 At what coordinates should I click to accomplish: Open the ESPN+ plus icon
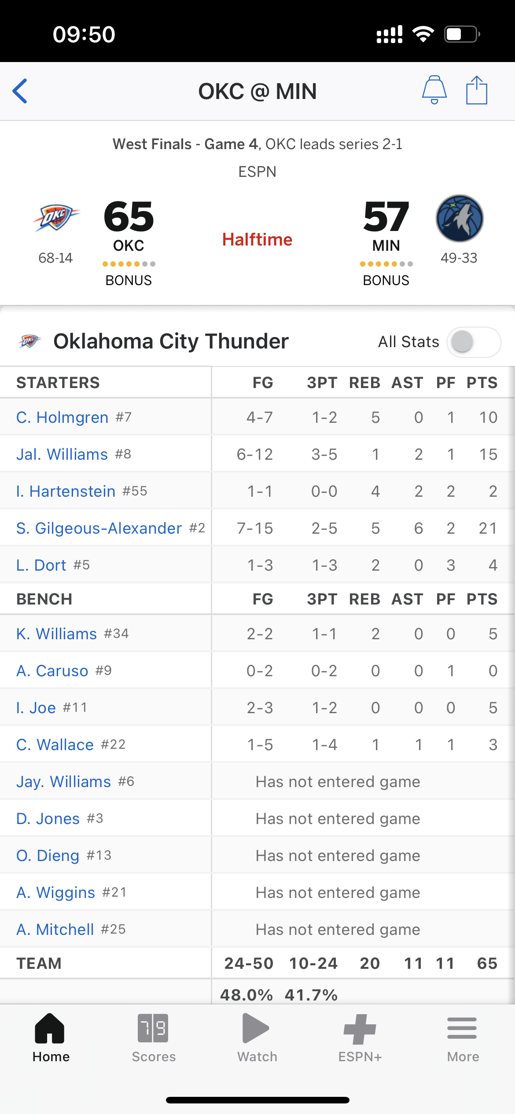click(x=360, y=1029)
